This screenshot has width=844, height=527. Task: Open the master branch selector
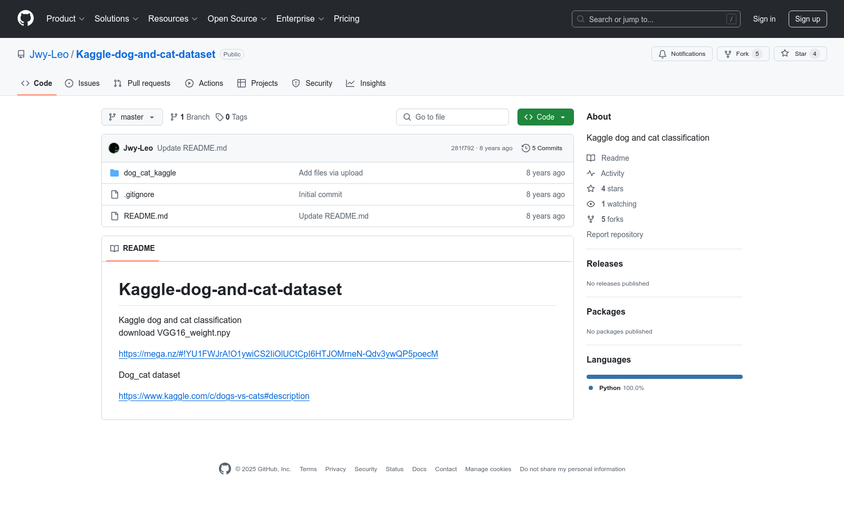pyautogui.click(x=132, y=117)
